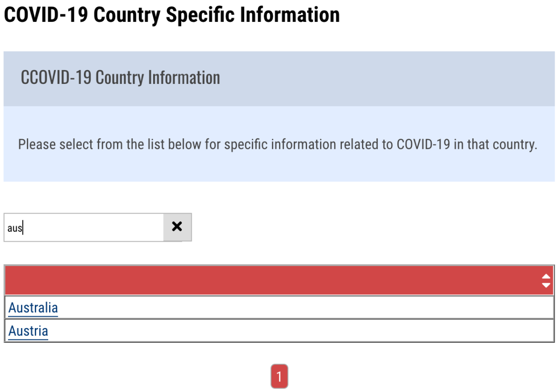Open the Austria country information page

(28, 330)
